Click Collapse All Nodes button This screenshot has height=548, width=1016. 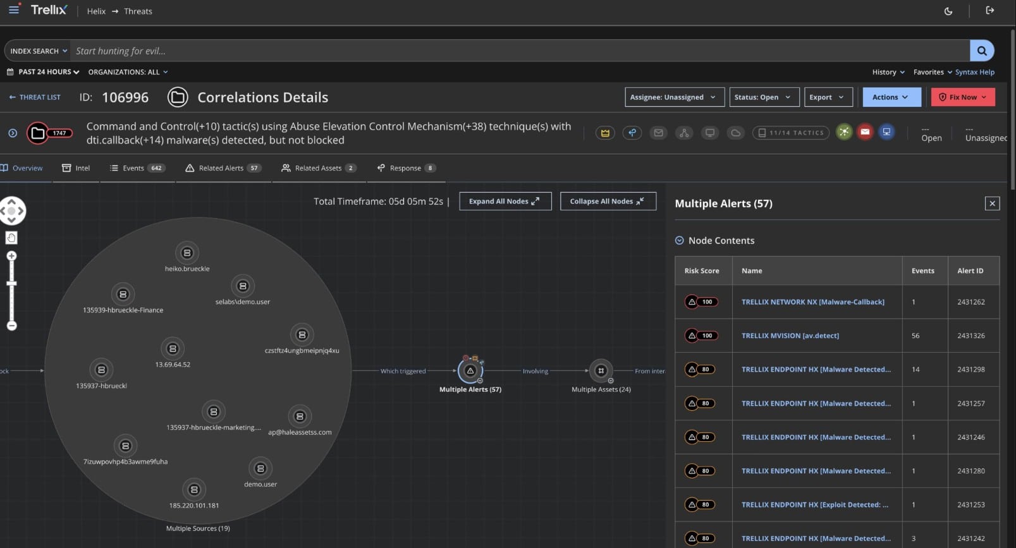608,201
